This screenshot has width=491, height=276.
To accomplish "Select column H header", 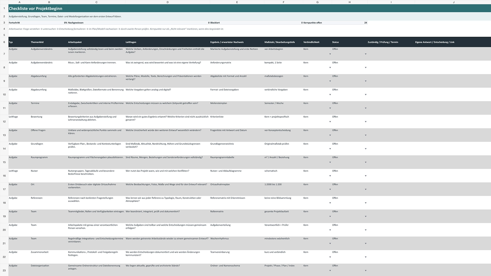I will [x=350, y=2].
